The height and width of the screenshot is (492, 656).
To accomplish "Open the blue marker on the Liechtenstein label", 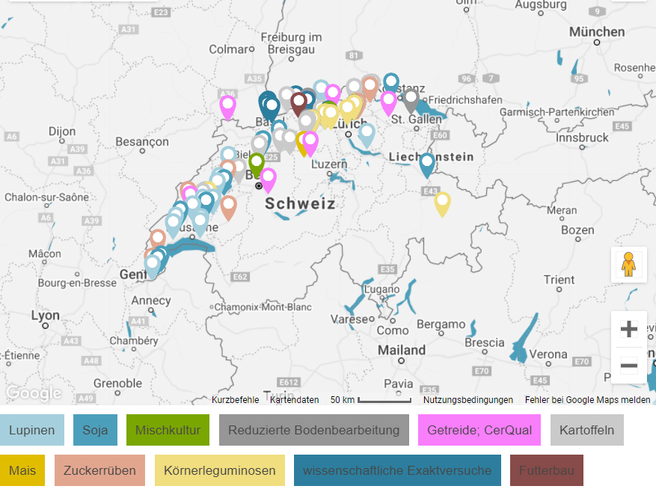I will point(427,165).
